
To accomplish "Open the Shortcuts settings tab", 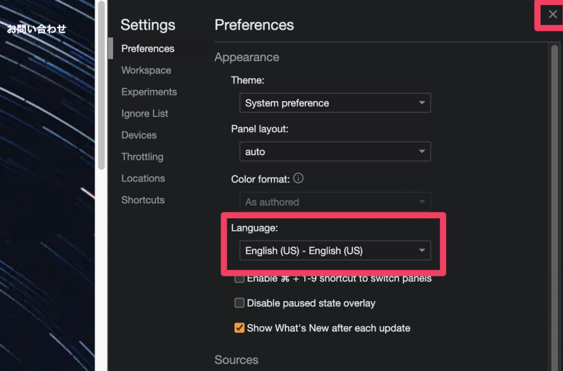I will [143, 200].
